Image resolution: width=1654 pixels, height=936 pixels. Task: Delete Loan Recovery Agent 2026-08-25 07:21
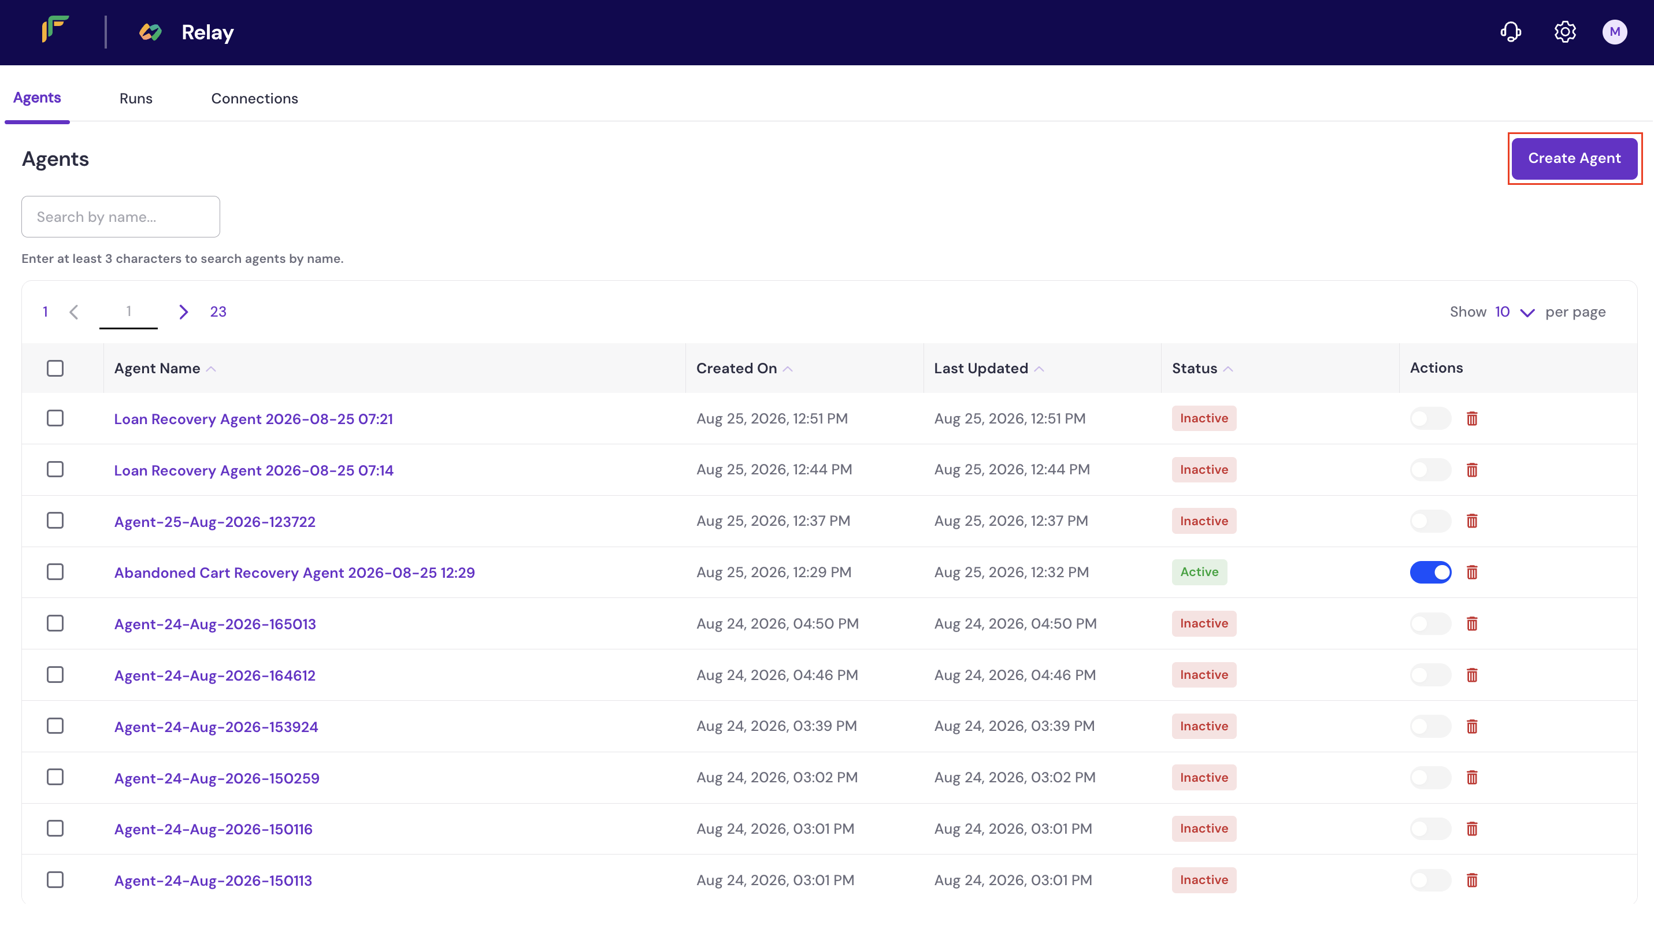coord(1472,418)
